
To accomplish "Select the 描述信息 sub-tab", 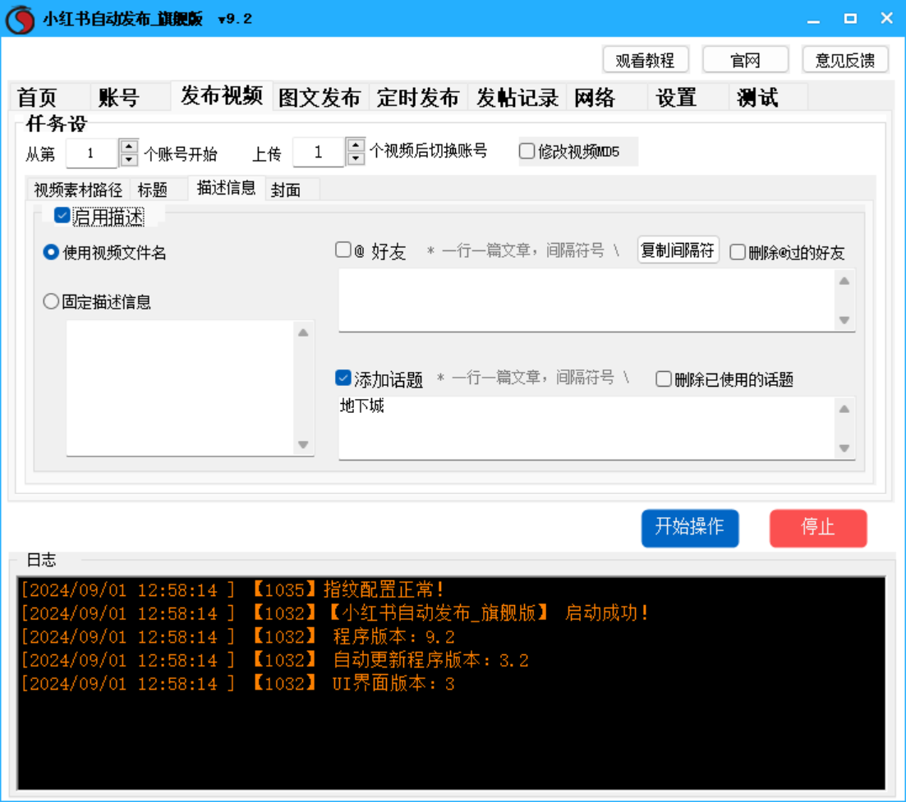I will pos(226,188).
